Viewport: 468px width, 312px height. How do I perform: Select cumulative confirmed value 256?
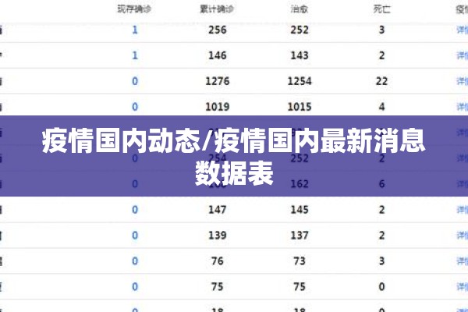tap(218, 30)
